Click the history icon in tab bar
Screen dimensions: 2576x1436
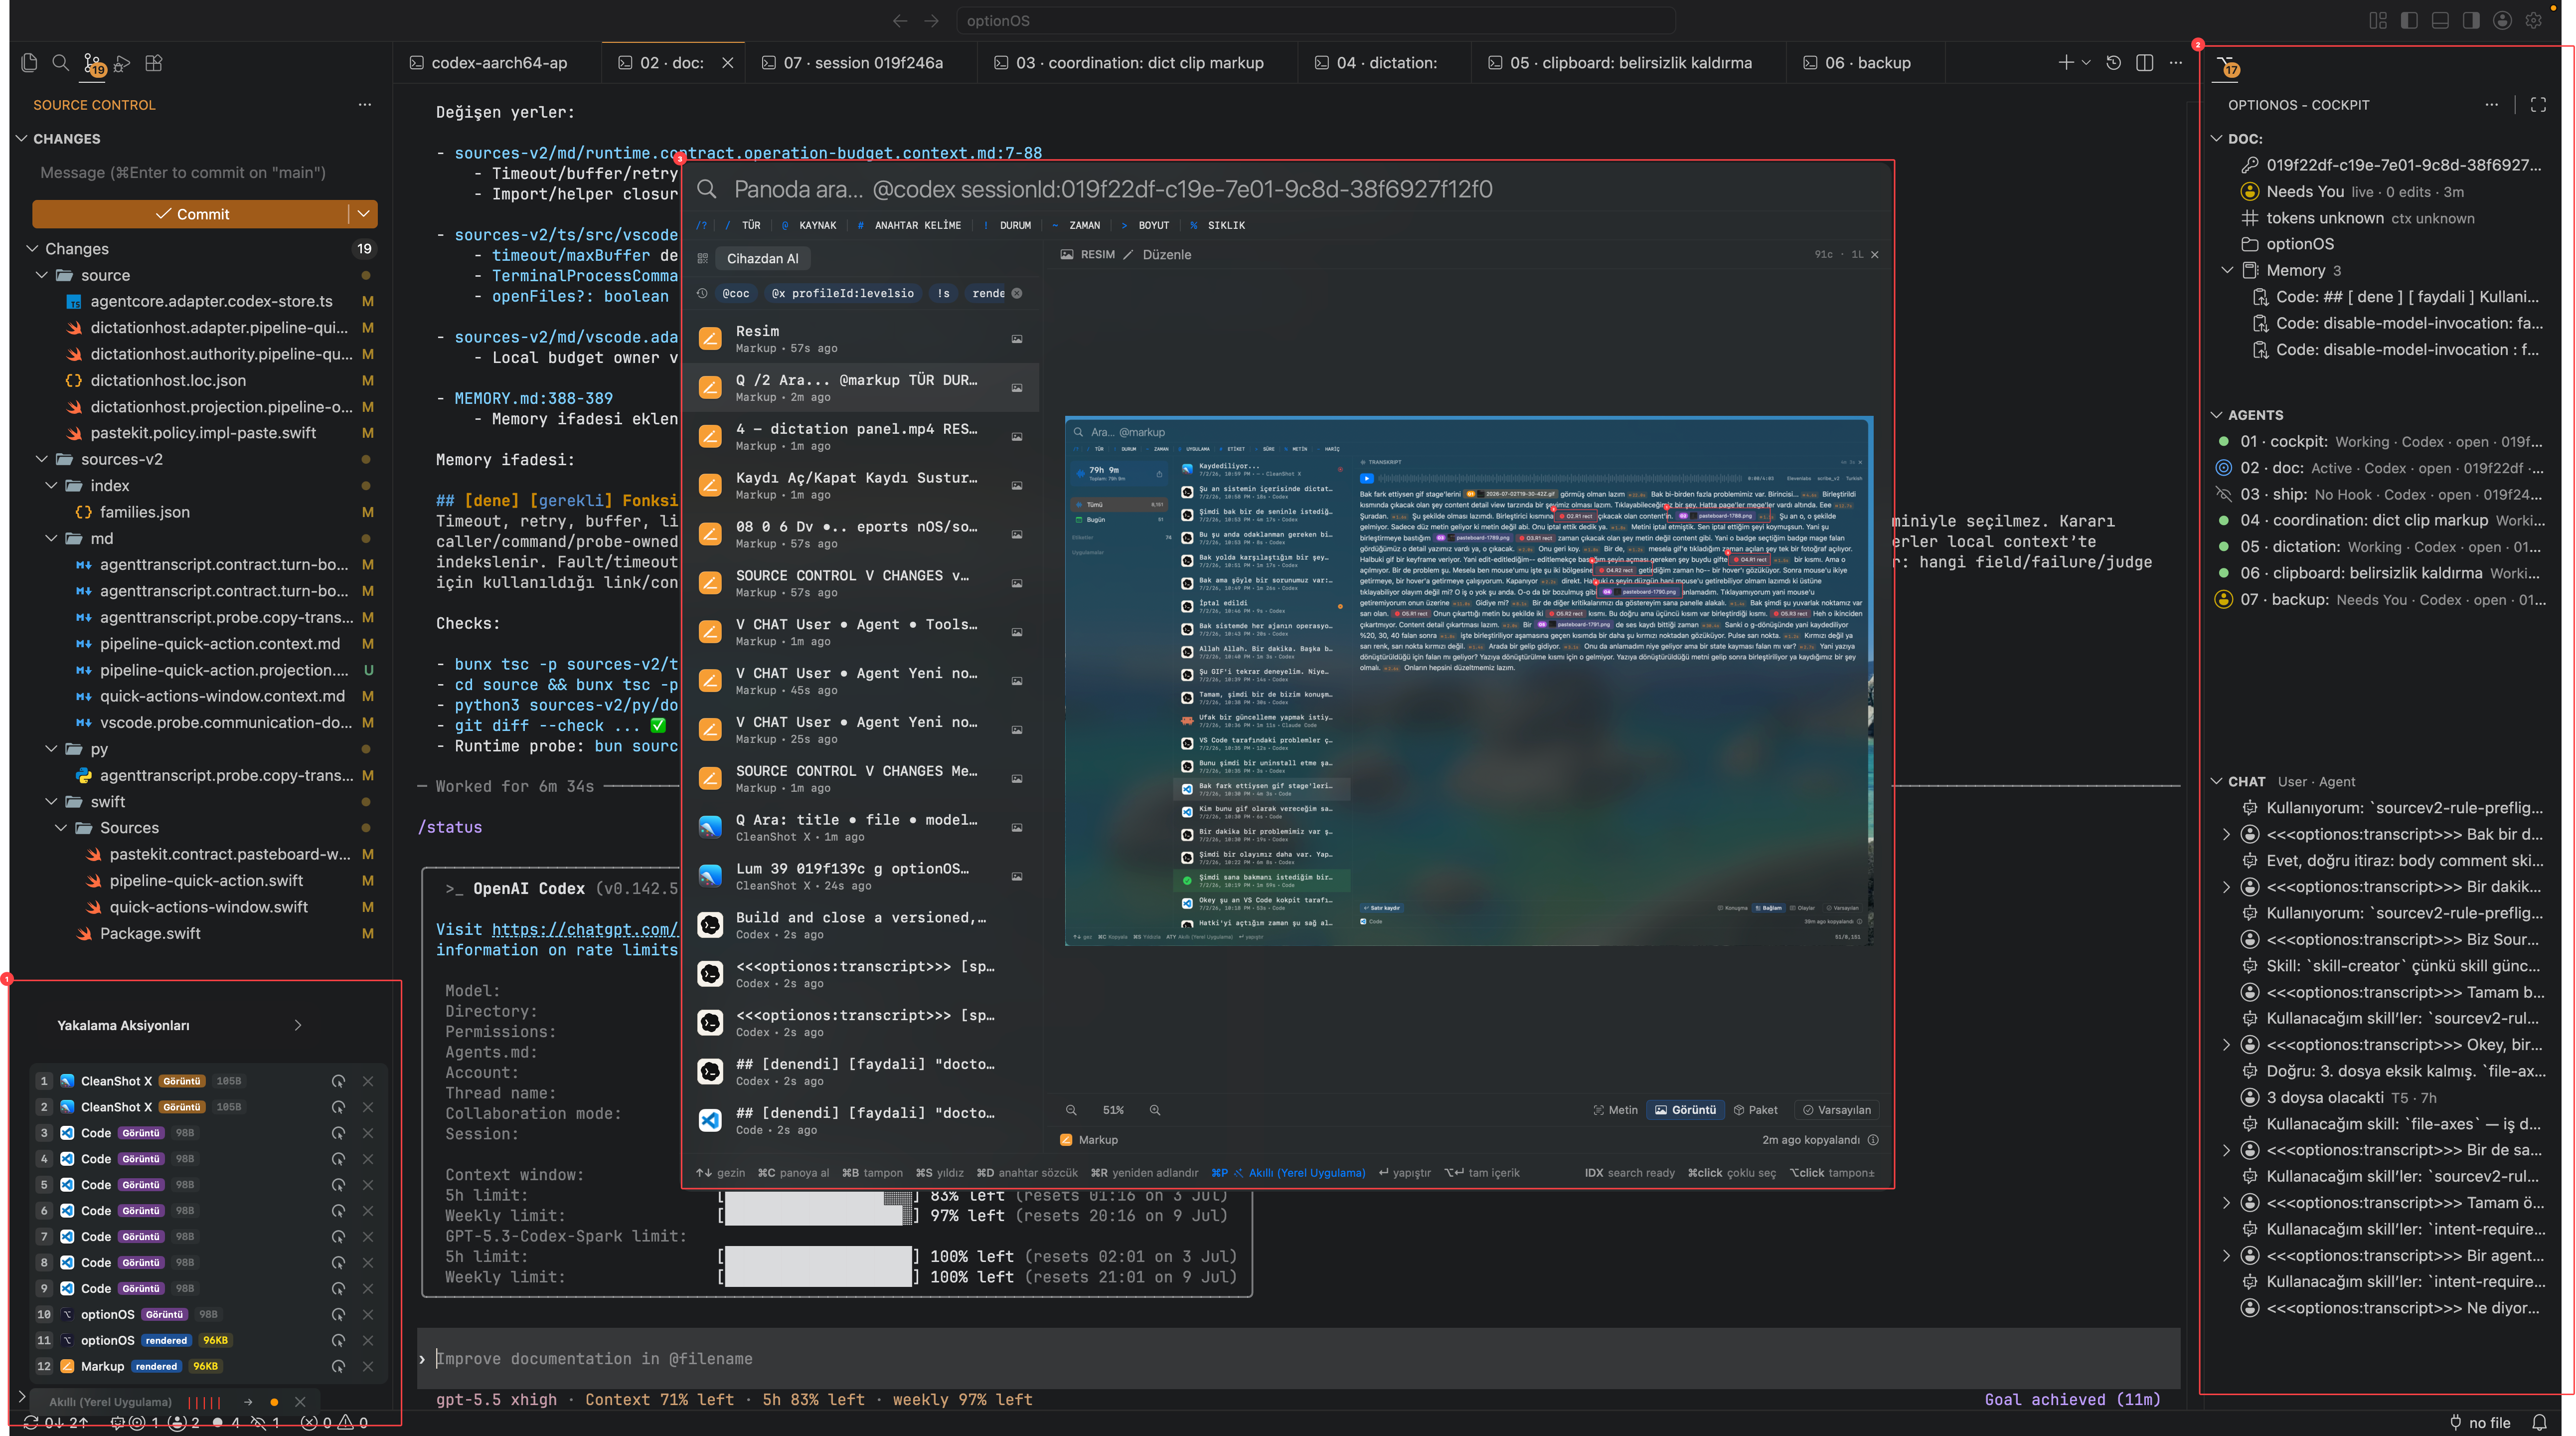(x=2113, y=62)
